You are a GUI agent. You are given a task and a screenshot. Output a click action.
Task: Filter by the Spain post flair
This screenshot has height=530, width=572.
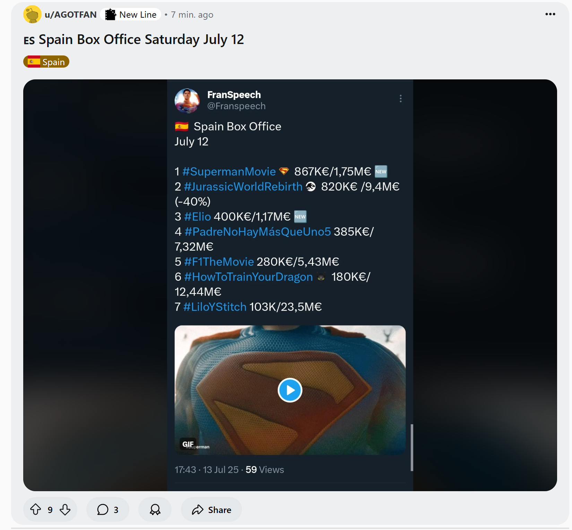pos(46,62)
